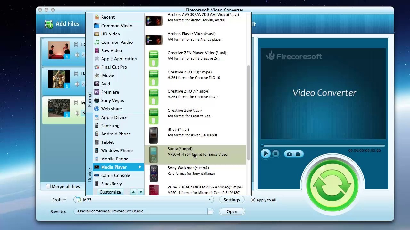Screen dimensions: 410x230
Task: Open the Profile MP3 dropdown
Action: coord(144,200)
